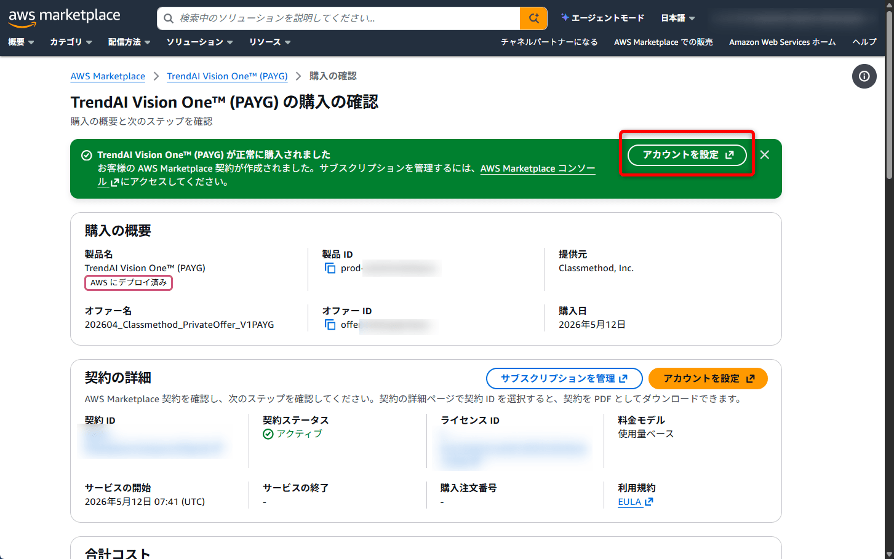Open AWS Marketplace での販売 link
This screenshot has width=894, height=559.
pos(663,42)
